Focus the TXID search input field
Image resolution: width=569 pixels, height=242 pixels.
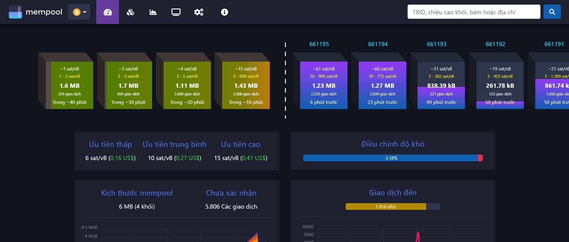coord(473,12)
